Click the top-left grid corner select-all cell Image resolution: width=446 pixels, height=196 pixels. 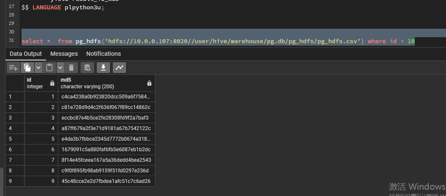pos(15,83)
